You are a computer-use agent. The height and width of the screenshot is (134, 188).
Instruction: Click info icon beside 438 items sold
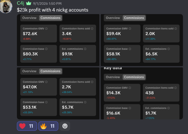(x=176, y=88)
